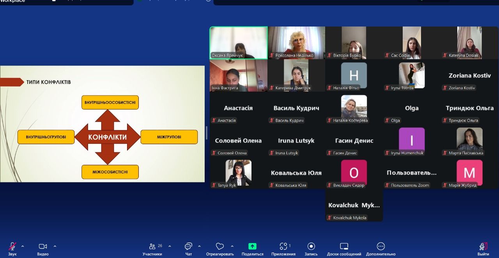Screen dimensions: 499x258
Task: Click the КОНФЛІКТИ arrow shape on slide
Action: pos(108,137)
